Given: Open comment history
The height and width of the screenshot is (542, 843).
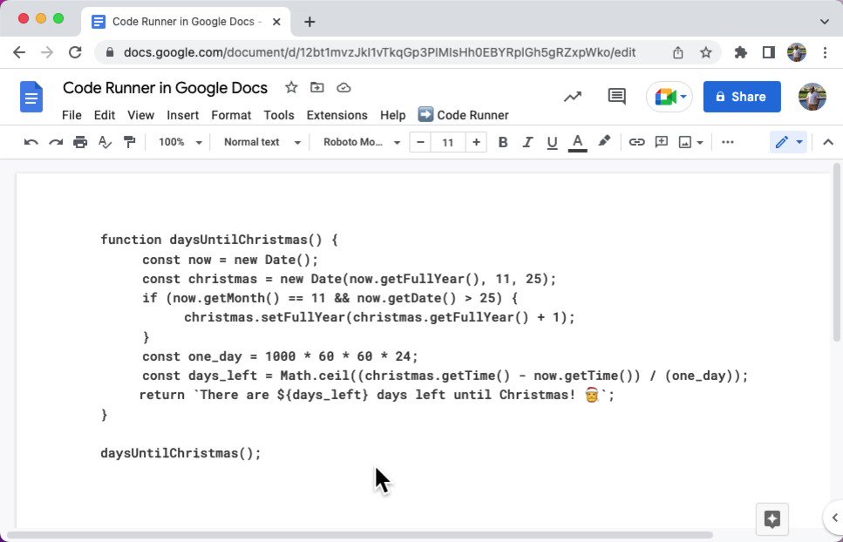Looking at the screenshot, I should coord(615,96).
